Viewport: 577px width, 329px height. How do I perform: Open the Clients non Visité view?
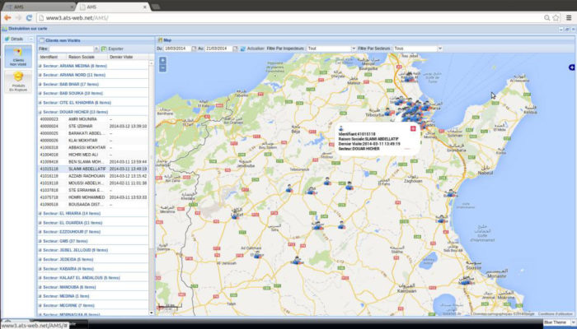click(x=16, y=56)
